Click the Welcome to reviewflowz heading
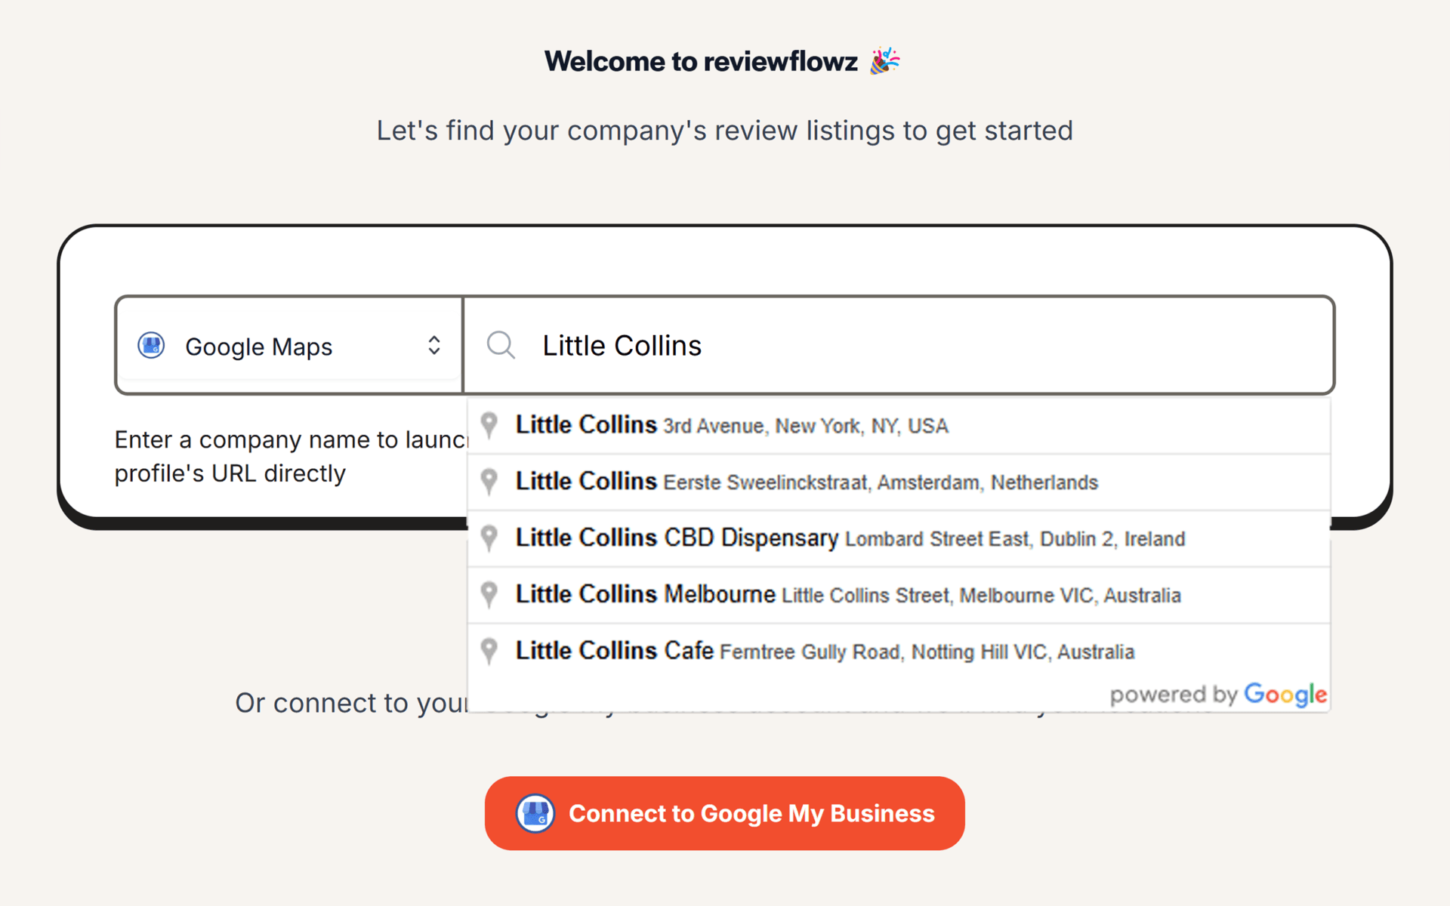This screenshot has width=1450, height=906. [x=700, y=61]
